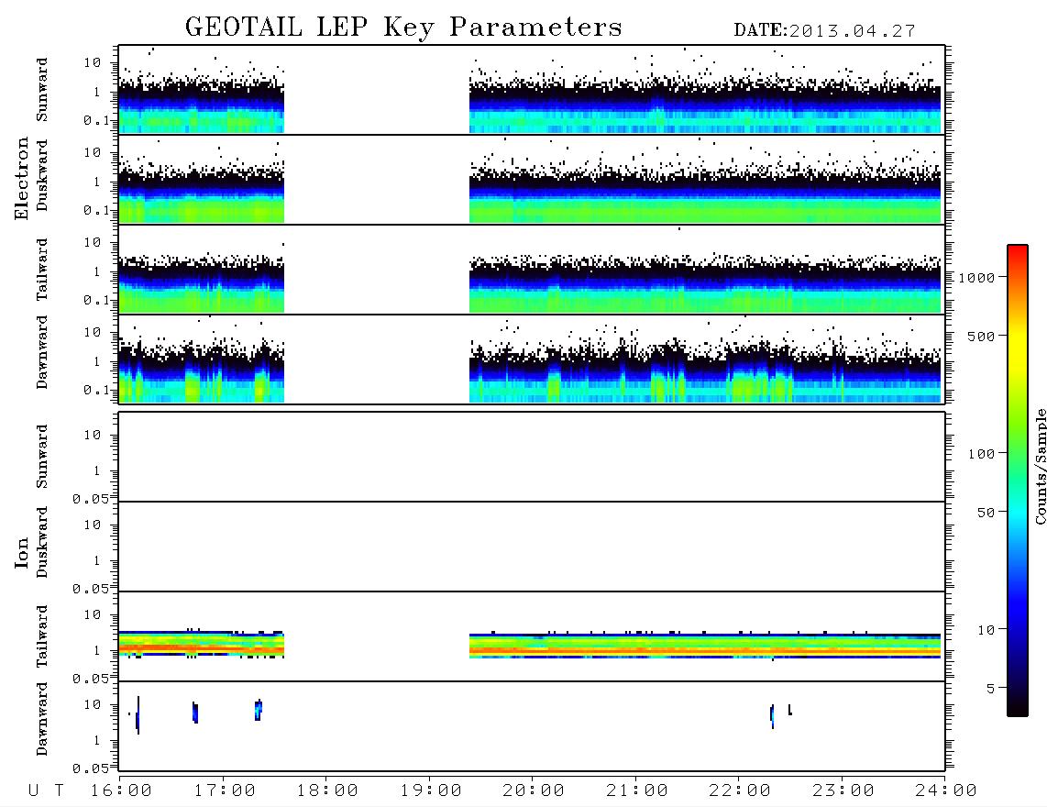The width and height of the screenshot is (1047, 807).
Task: Click the DATE:2013.04.27 label
Action: (824, 31)
